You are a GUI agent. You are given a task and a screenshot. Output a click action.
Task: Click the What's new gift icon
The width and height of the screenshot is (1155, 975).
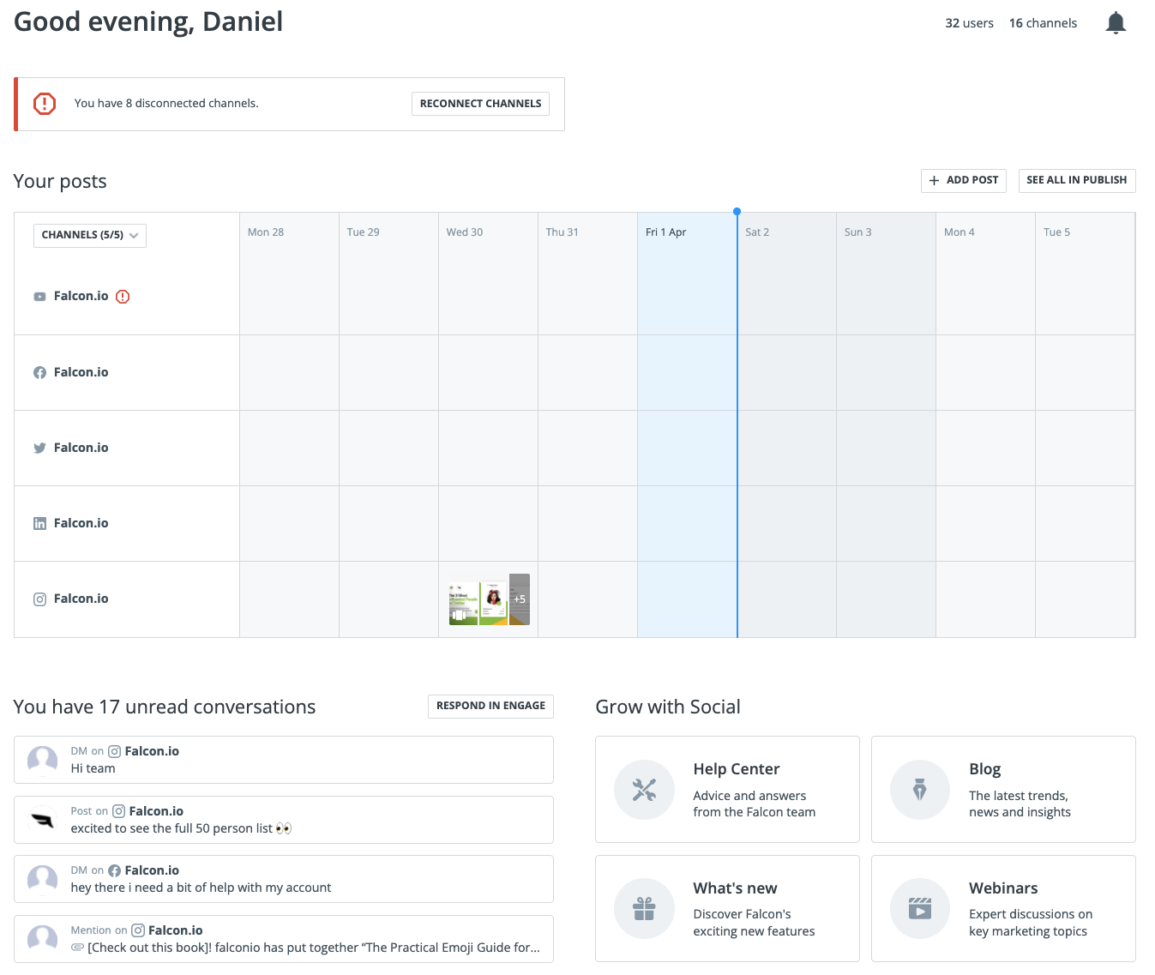tap(644, 908)
